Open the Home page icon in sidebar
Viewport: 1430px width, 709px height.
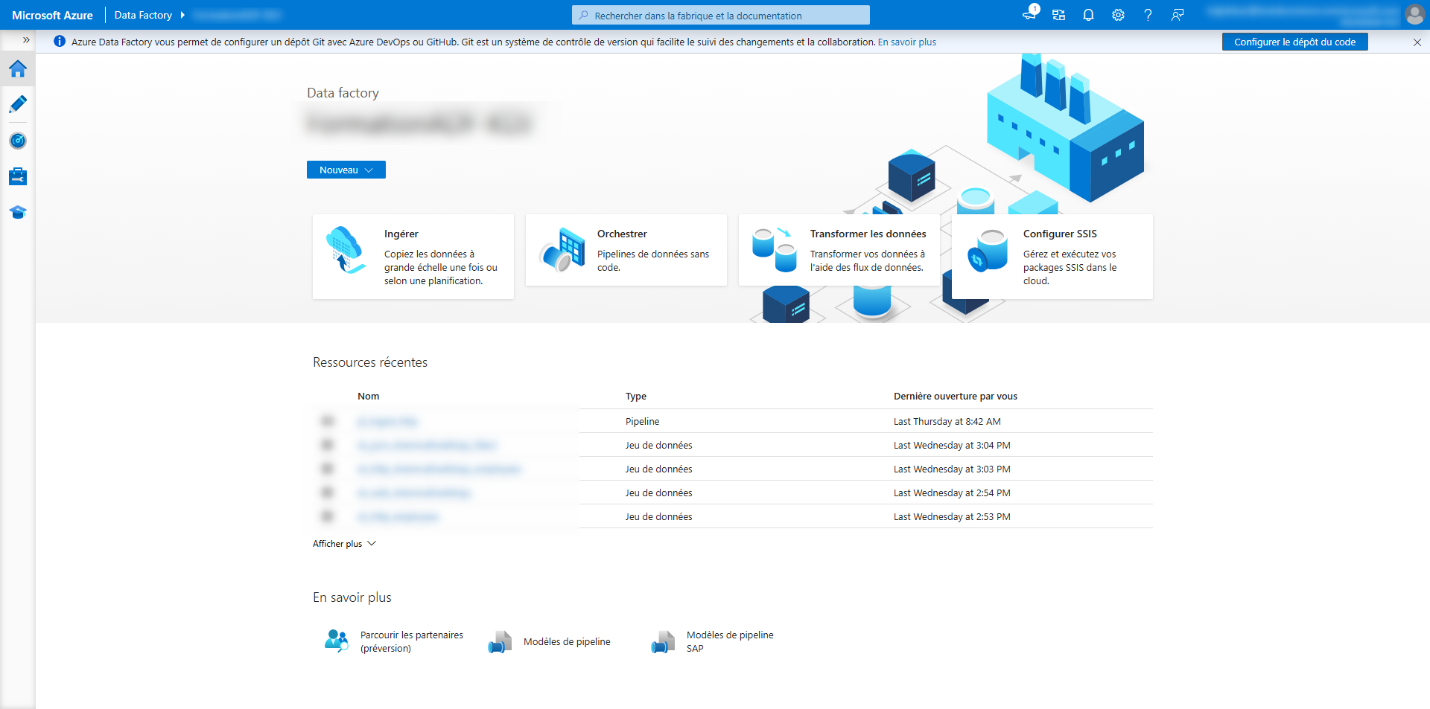(18, 69)
